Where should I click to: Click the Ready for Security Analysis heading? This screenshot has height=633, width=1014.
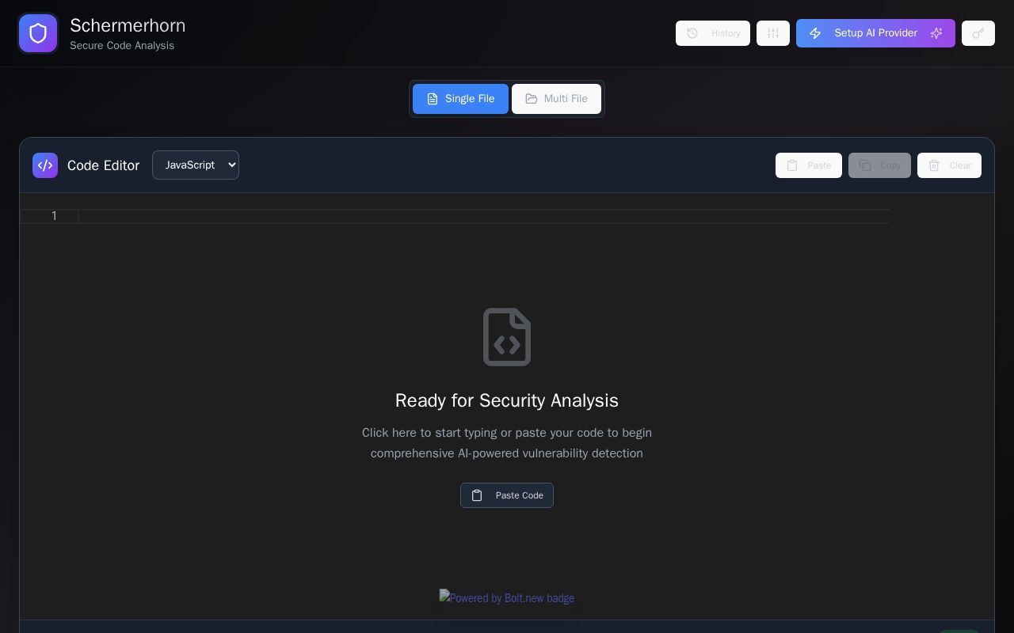(507, 400)
